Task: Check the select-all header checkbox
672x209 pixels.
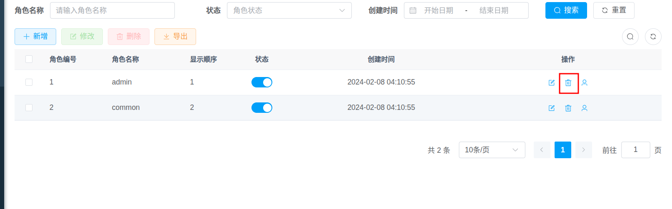Action: (29, 59)
